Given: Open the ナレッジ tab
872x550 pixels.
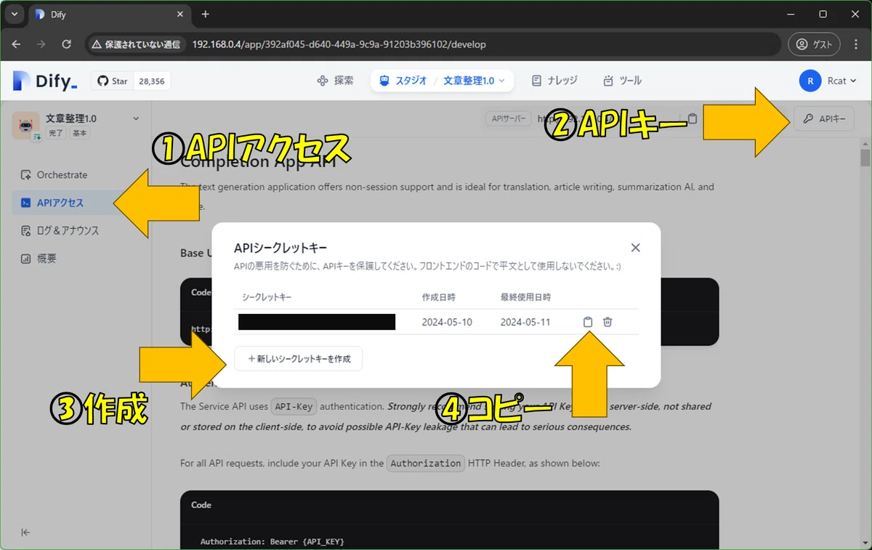Looking at the screenshot, I should pyautogui.click(x=554, y=81).
